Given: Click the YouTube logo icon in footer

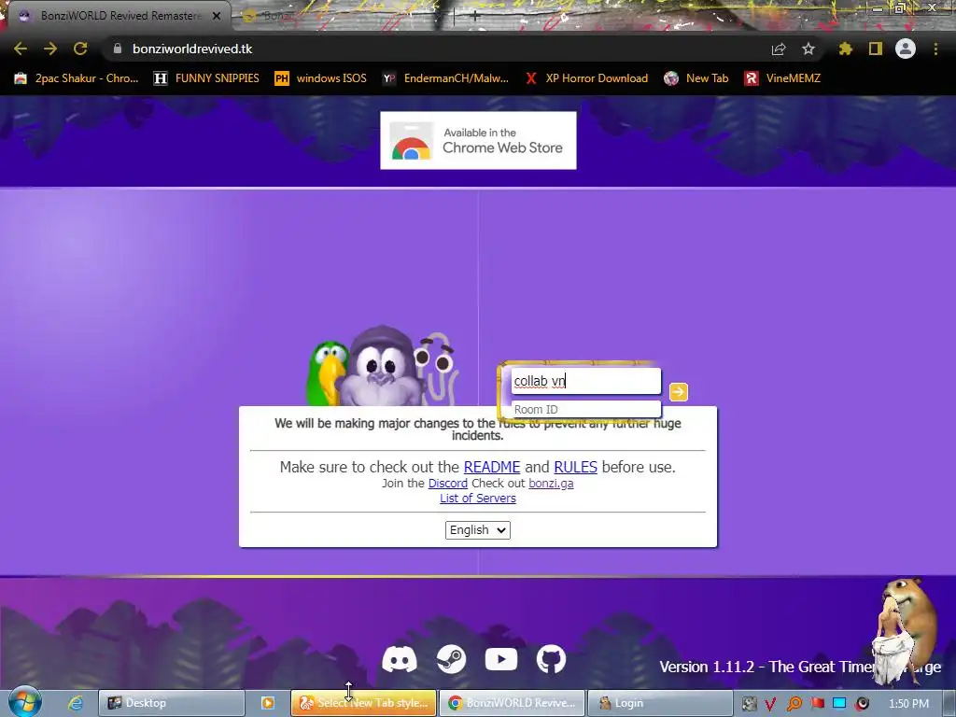Looking at the screenshot, I should [x=501, y=660].
